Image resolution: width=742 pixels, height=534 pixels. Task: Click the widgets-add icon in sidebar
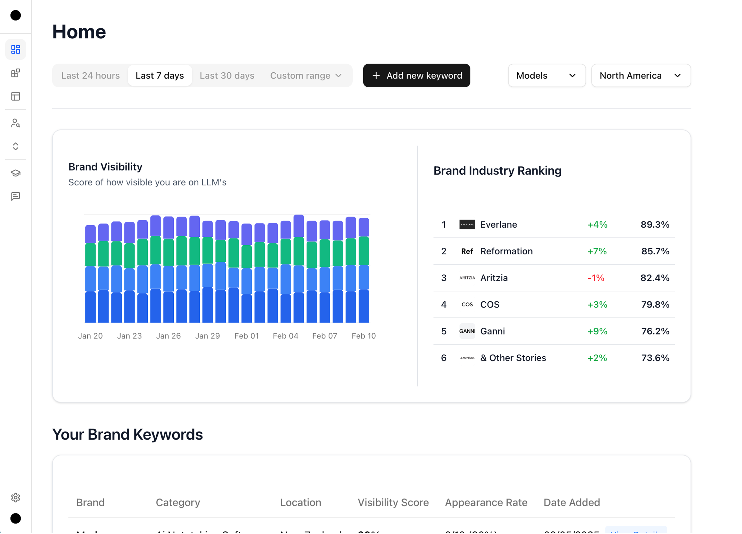pos(16,73)
